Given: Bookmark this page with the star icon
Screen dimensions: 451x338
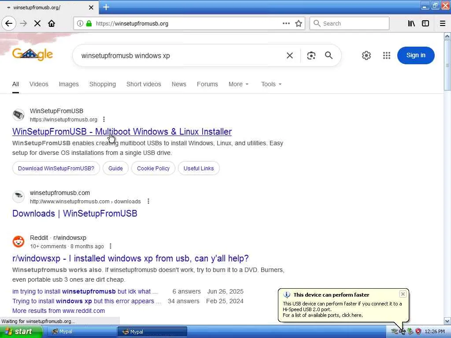Looking at the screenshot, I should pos(299,24).
